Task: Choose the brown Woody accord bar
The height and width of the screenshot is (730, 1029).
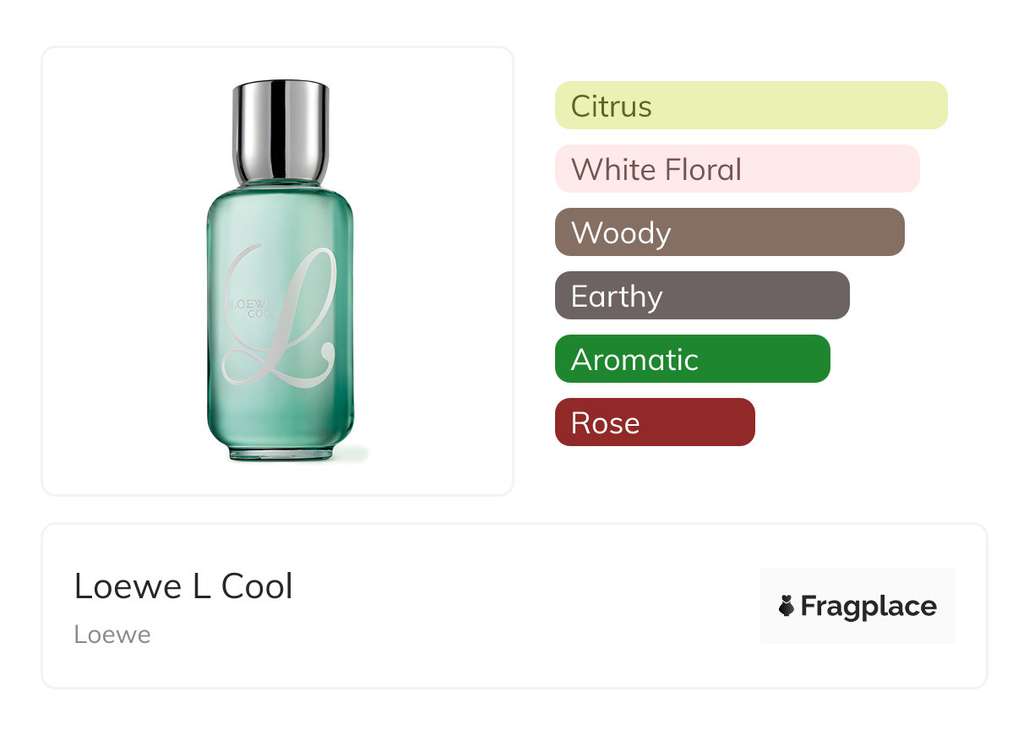Action: click(729, 232)
